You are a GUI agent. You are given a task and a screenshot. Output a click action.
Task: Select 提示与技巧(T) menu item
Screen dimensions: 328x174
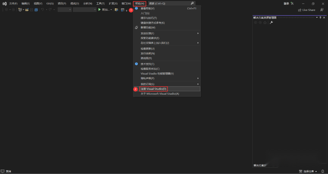pos(167,18)
